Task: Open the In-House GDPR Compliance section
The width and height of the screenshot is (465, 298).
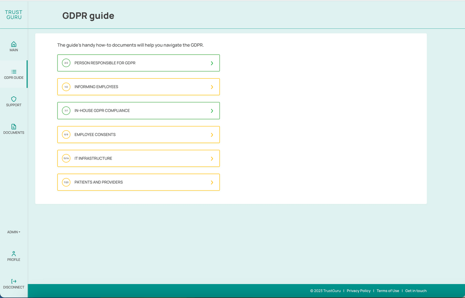Action: point(138,111)
